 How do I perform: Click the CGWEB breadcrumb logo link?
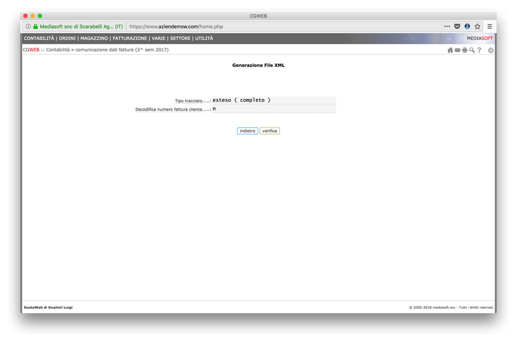click(x=31, y=50)
